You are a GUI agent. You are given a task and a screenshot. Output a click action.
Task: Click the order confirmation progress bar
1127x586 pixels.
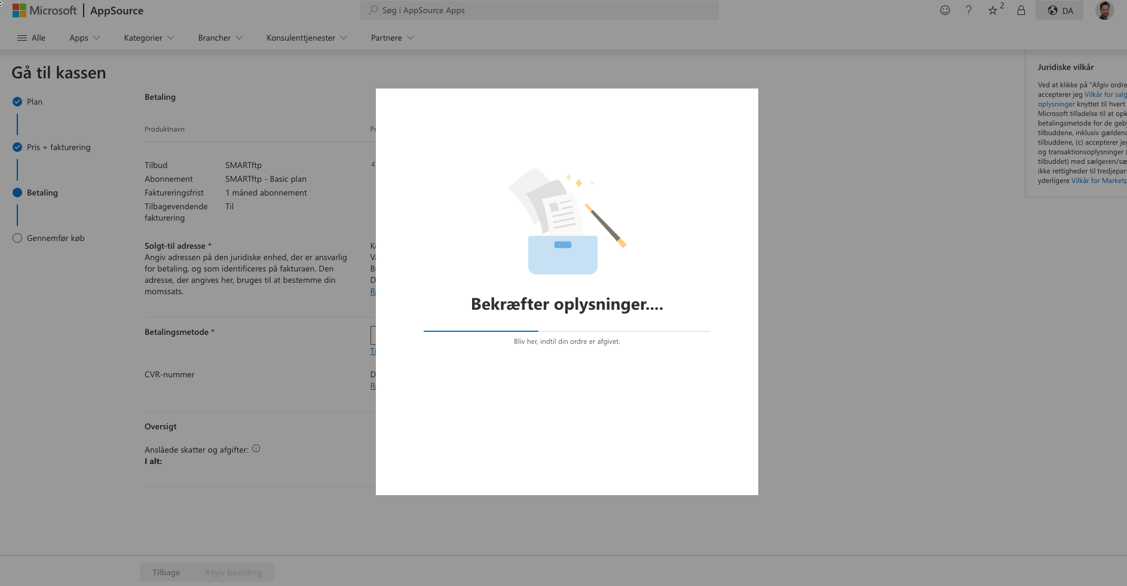pyautogui.click(x=566, y=331)
